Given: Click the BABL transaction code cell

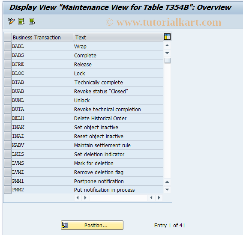Looking at the screenshot, I should (x=42, y=46).
